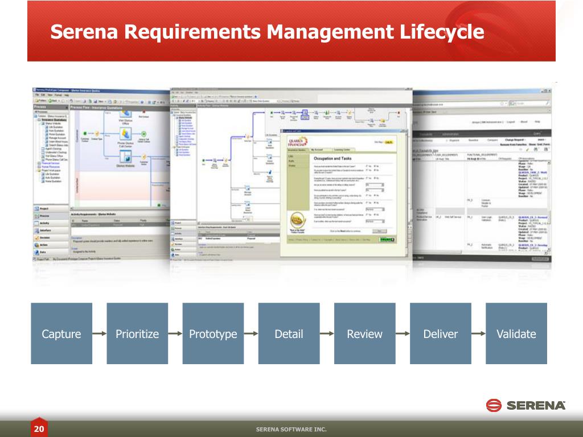Click the Detail lifecycle box
This screenshot has width=583, height=437.
[x=289, y=333]
